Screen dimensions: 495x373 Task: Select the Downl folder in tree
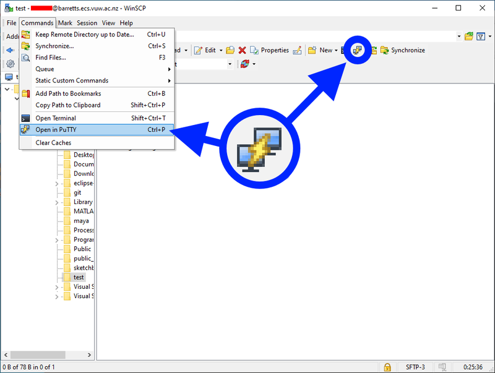point(79,174)
